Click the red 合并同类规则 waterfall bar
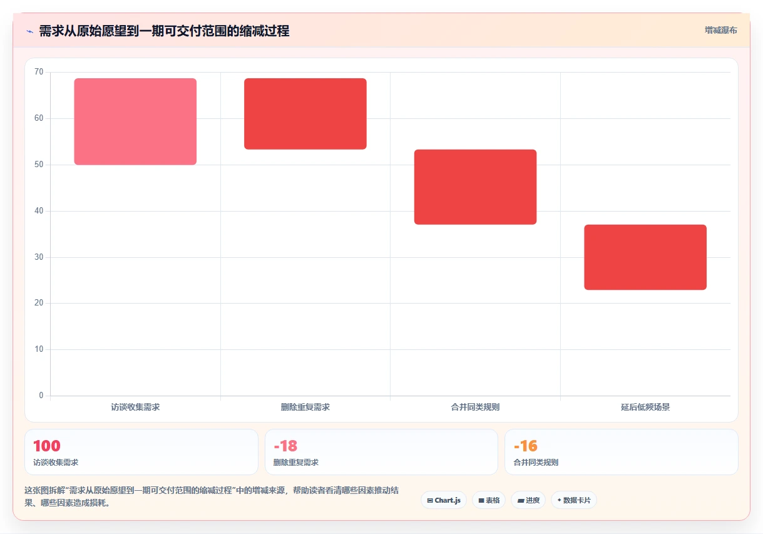The image size is (763, 534). (x=475, y=187)
